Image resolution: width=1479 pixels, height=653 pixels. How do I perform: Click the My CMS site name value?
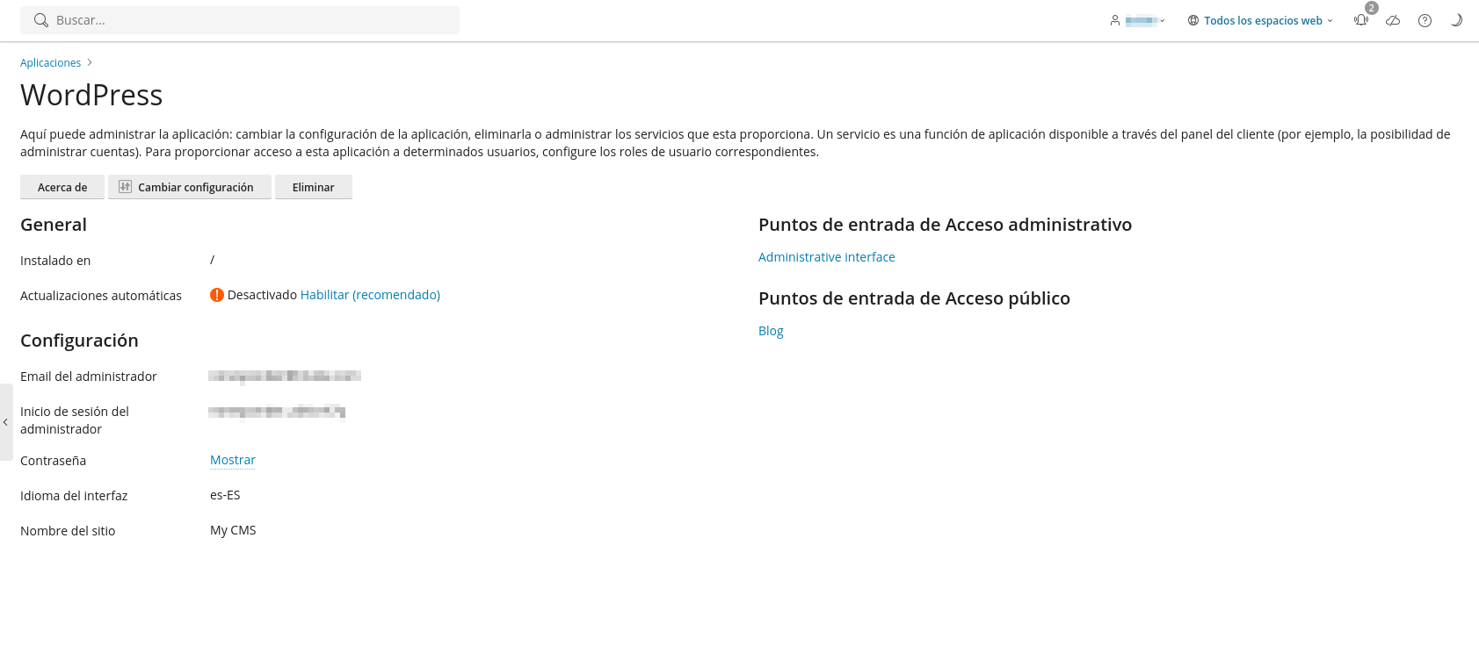(x=233, y=530)
